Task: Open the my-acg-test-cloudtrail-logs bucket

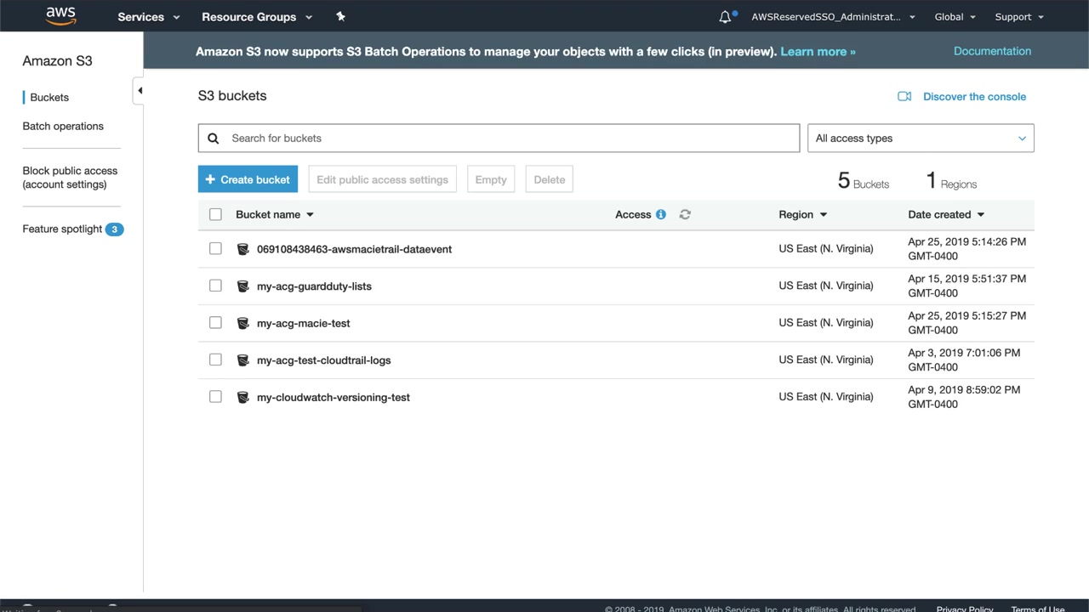Action: point(323,360)
